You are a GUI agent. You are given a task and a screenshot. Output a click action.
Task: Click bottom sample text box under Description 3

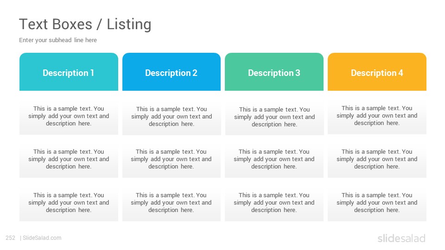[274, 202]
